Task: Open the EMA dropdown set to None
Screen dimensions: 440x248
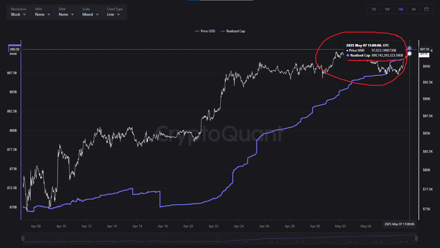Action: point(65,14)
